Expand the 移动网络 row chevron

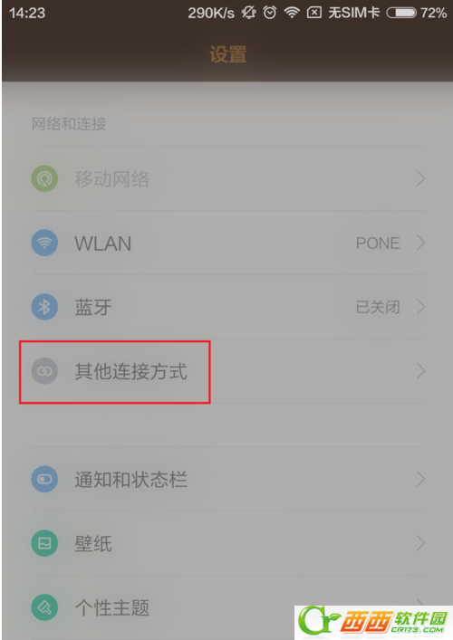tap(420, 178)
